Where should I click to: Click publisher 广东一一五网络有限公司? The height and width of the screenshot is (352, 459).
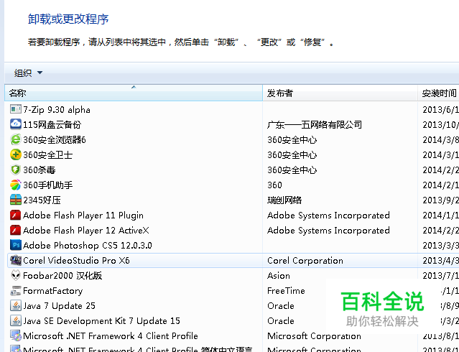click(x=315, y=125)
